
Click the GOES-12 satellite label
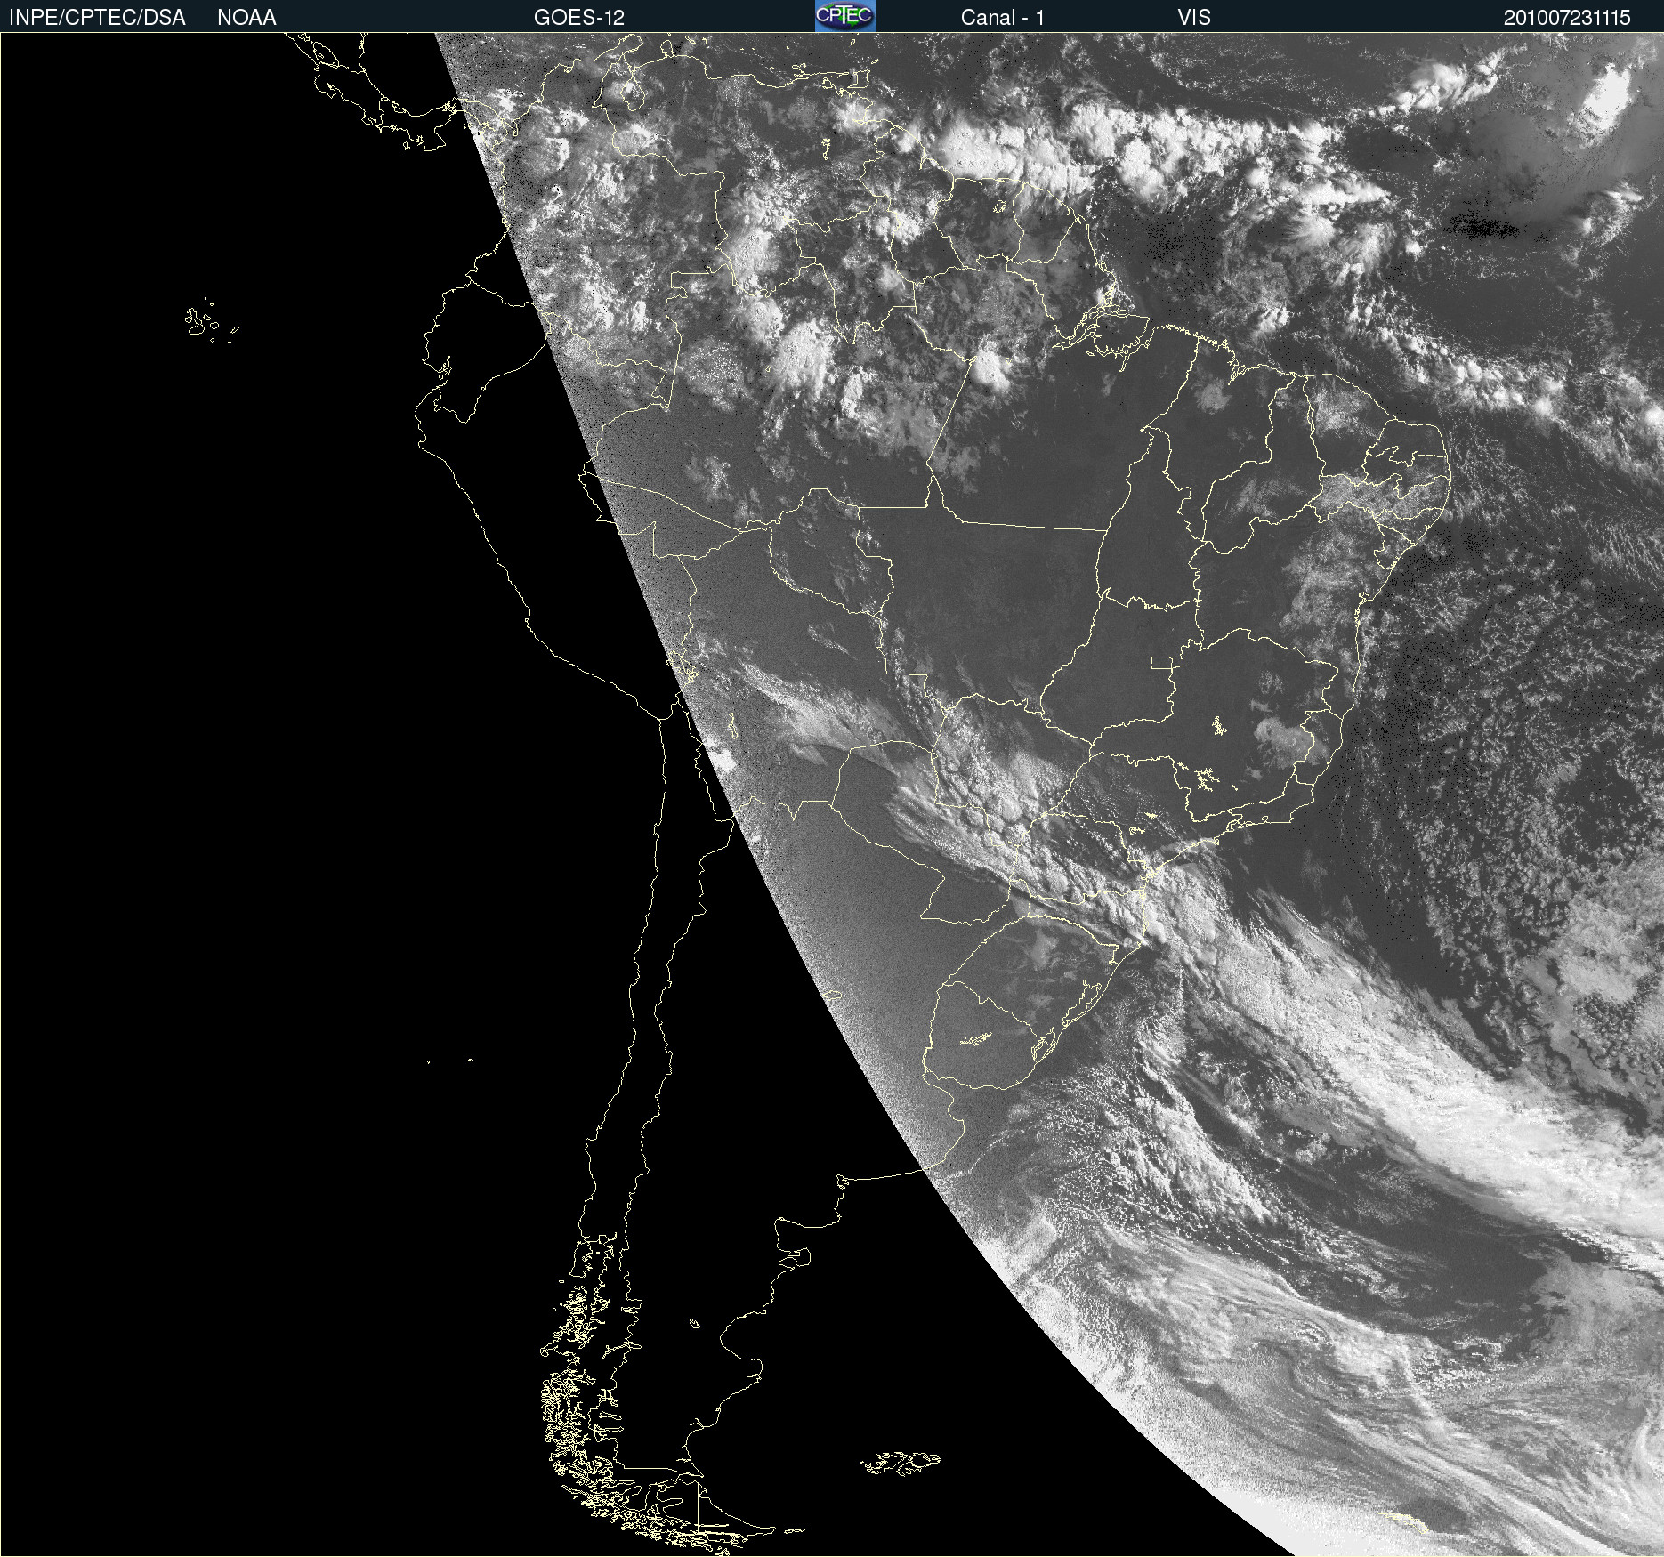click(579, 18)
